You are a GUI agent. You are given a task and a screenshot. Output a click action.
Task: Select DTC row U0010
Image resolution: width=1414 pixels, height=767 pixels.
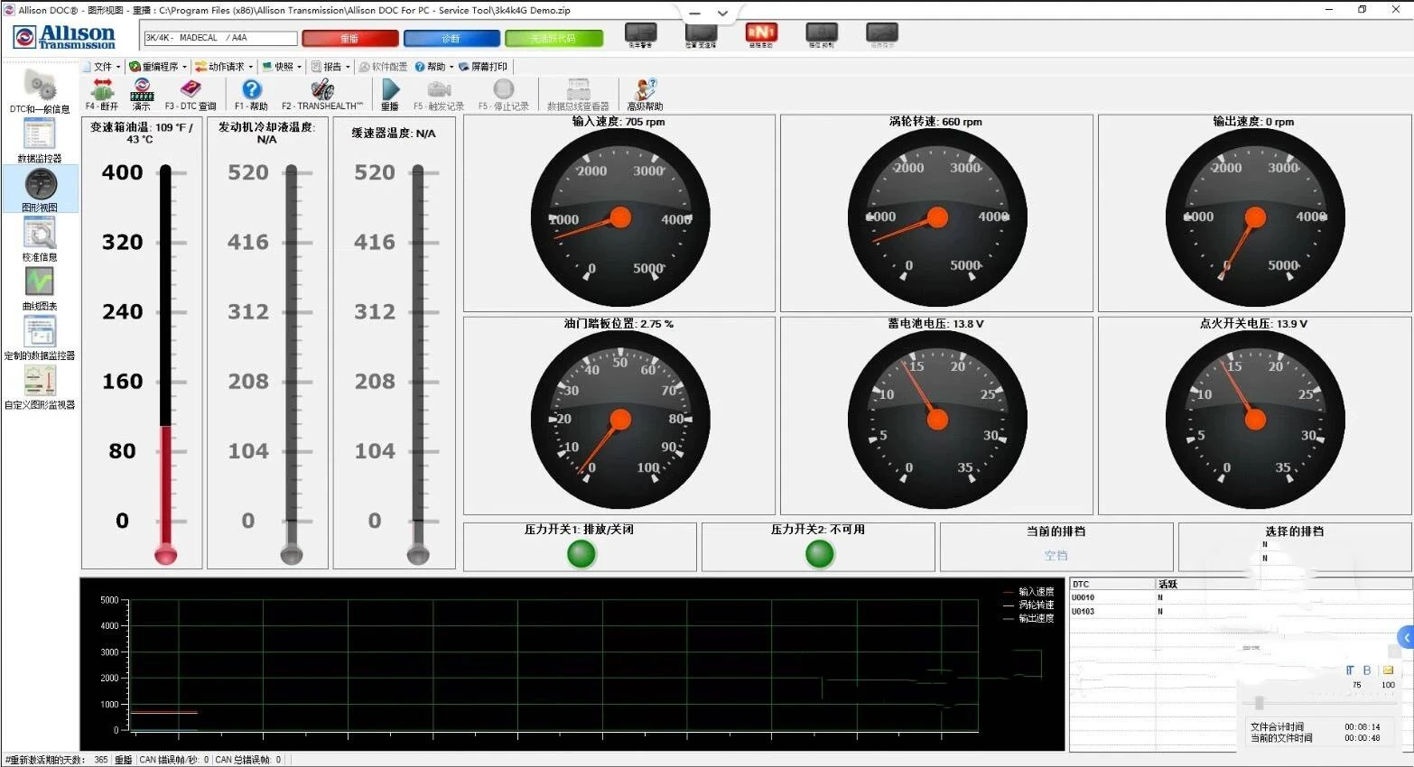(x=1240, y=597)
